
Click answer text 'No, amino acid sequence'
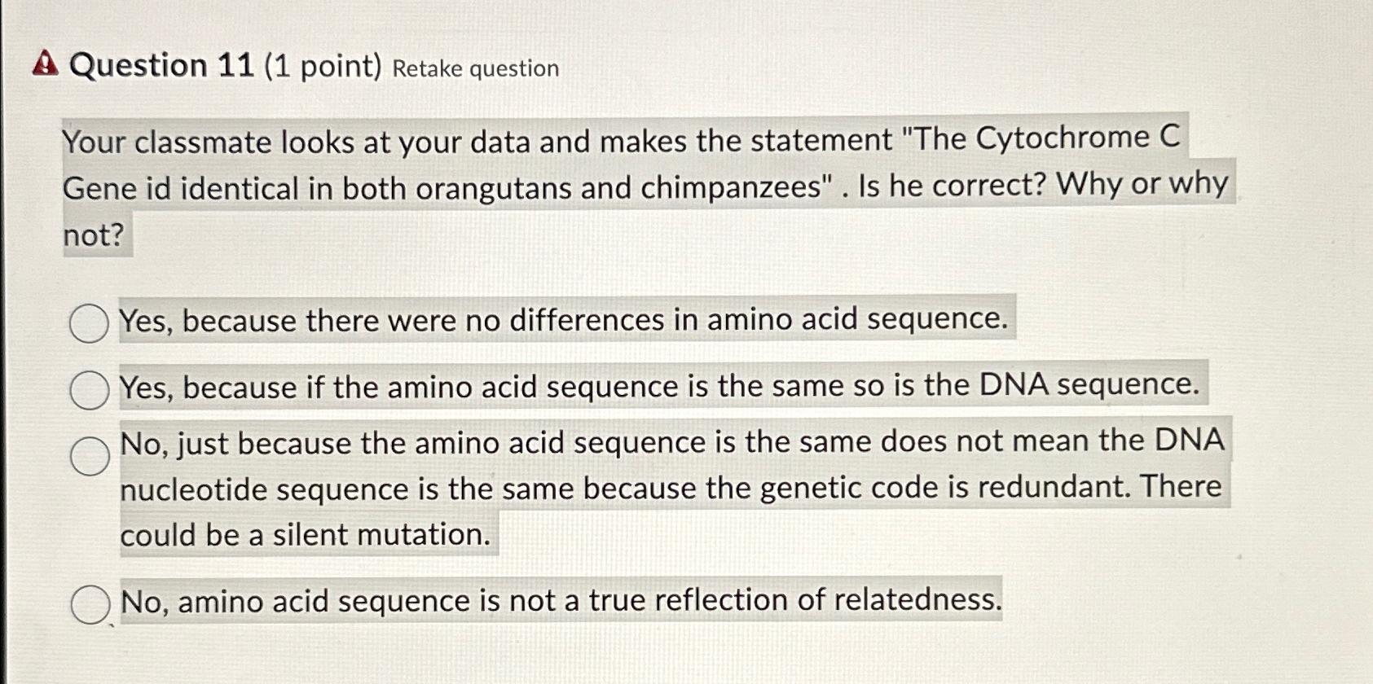pos(561,601)
